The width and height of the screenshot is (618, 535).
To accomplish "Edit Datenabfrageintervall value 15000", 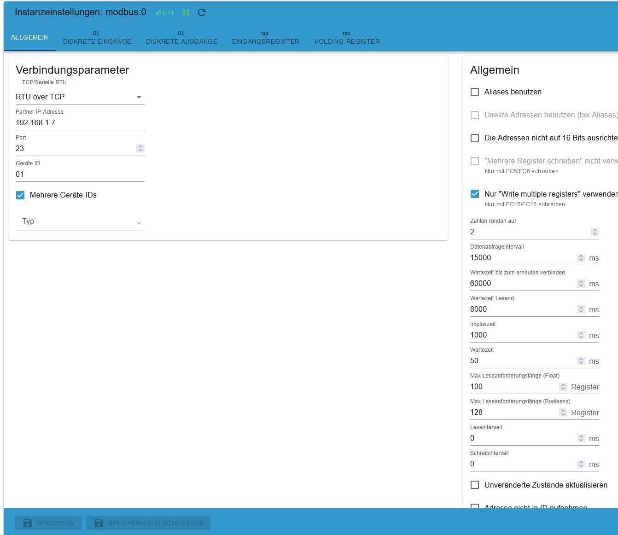I will (523, 258).
